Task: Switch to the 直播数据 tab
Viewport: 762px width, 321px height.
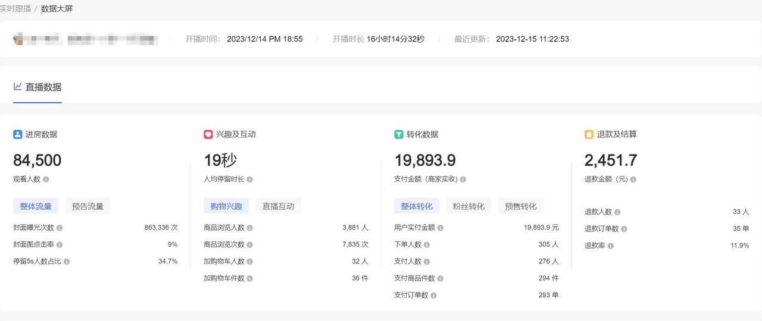Action: point(38,87)
